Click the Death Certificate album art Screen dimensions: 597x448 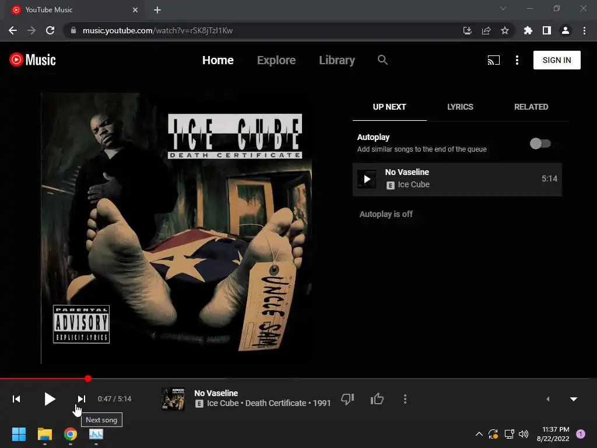[x=177, y=228]
